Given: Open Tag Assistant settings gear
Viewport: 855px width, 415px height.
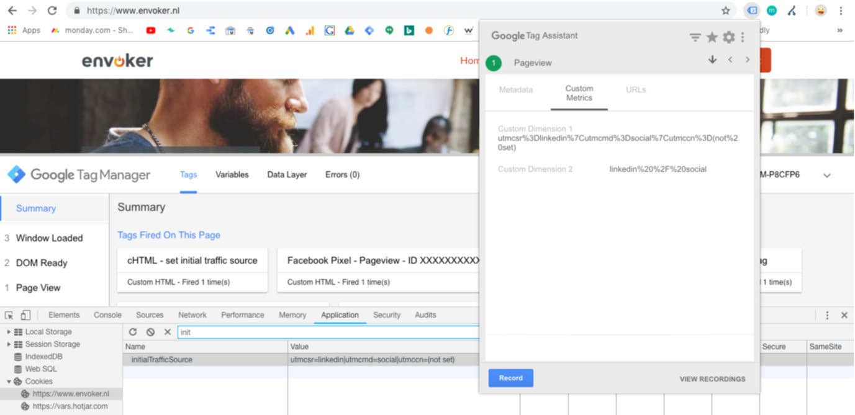Looking at the screenshot, I should tap(728, 37).
